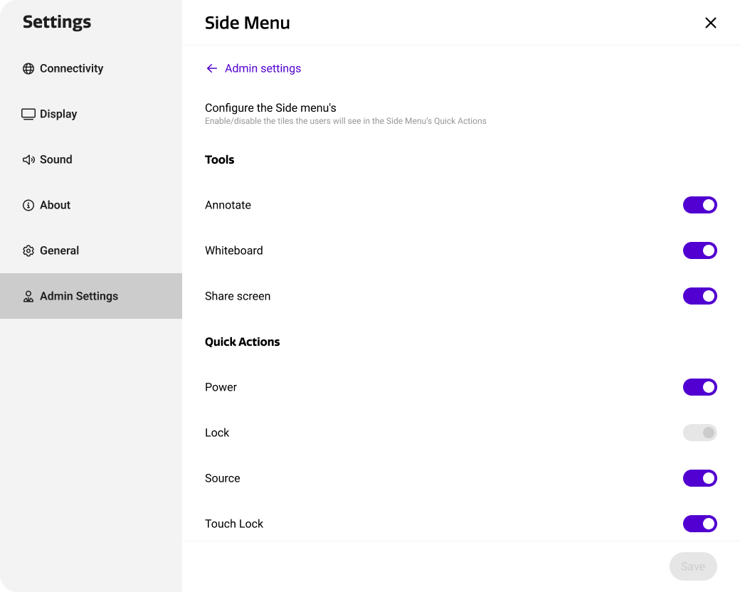Select the Connectivity globe icon
740x592 pixels.
28,68
